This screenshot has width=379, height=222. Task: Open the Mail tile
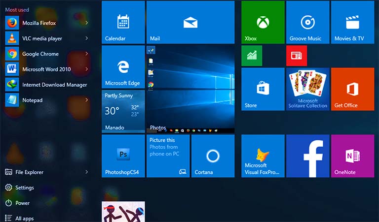pos(190,22)
